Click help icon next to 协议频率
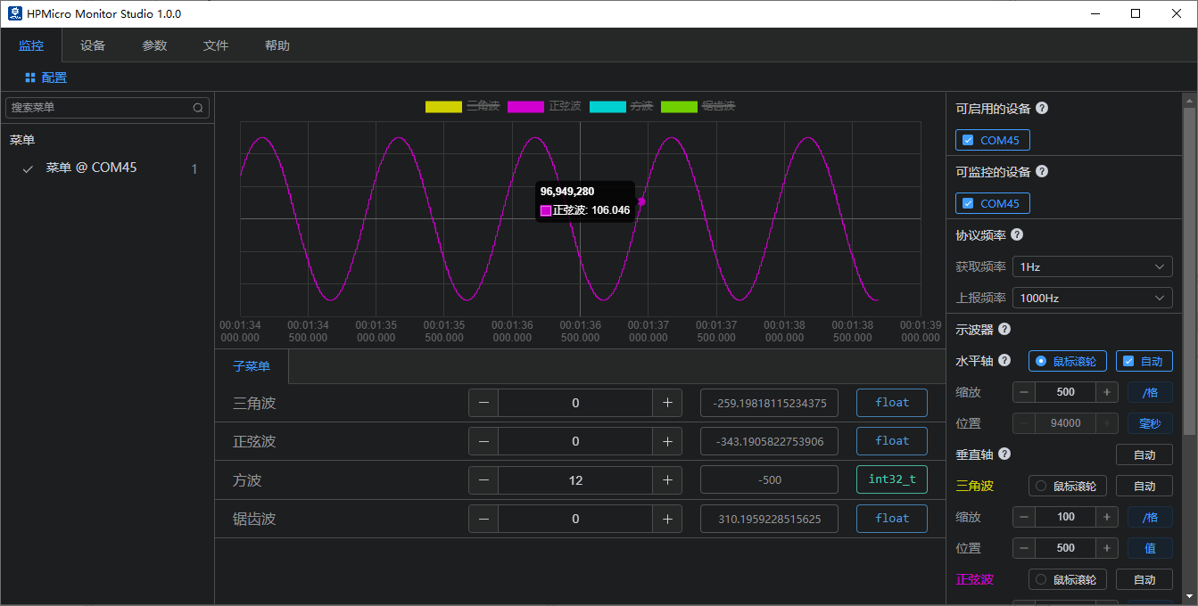Viewport: 1198px width, 606px height. pyautogui.click(x=1017, y=234)
